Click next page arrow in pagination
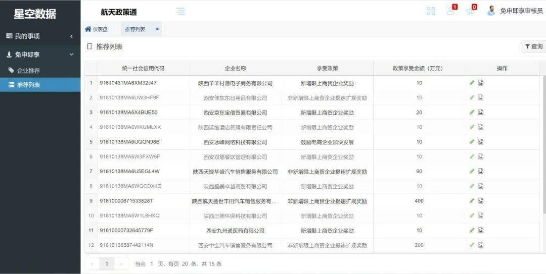The image size is (546, 274). pos(121,264)
